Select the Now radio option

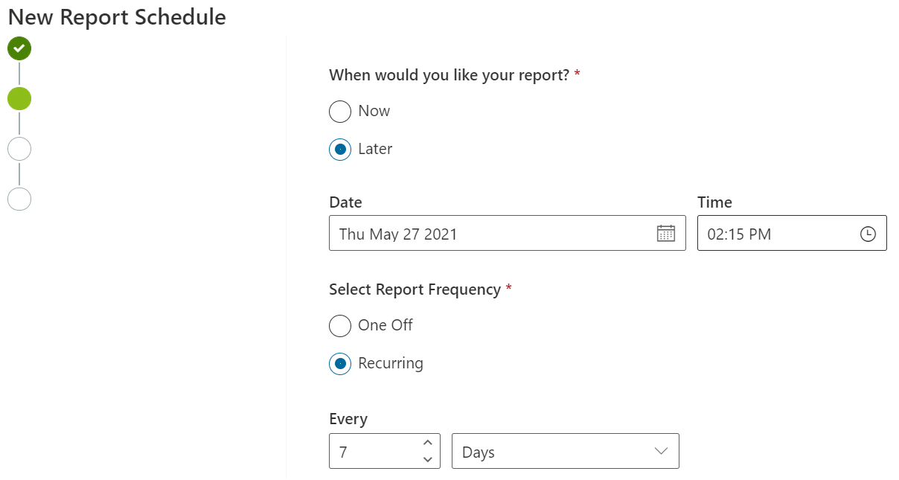click(x=340, y=112)
